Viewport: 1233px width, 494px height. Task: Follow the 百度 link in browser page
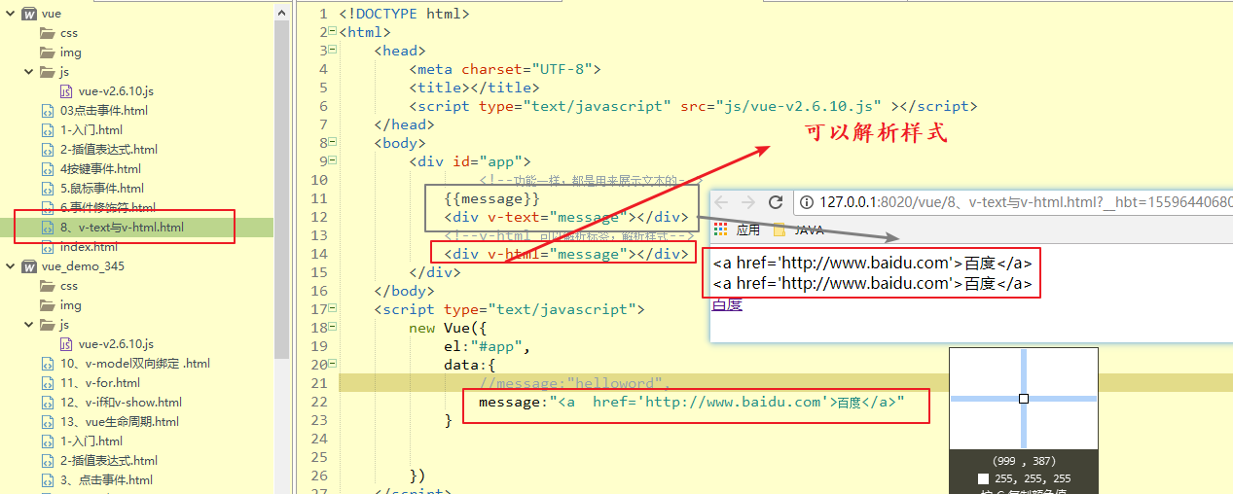coord(727,304)
